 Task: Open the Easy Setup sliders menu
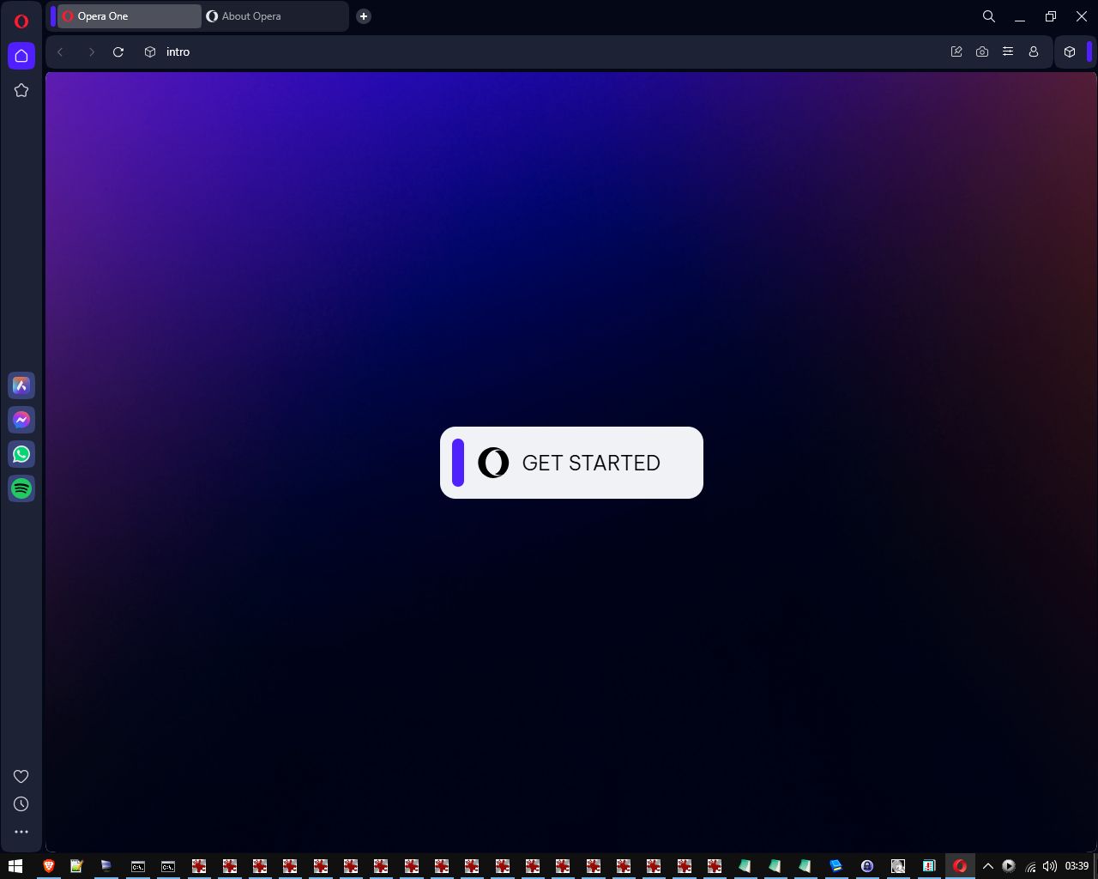pos(1008,52)
